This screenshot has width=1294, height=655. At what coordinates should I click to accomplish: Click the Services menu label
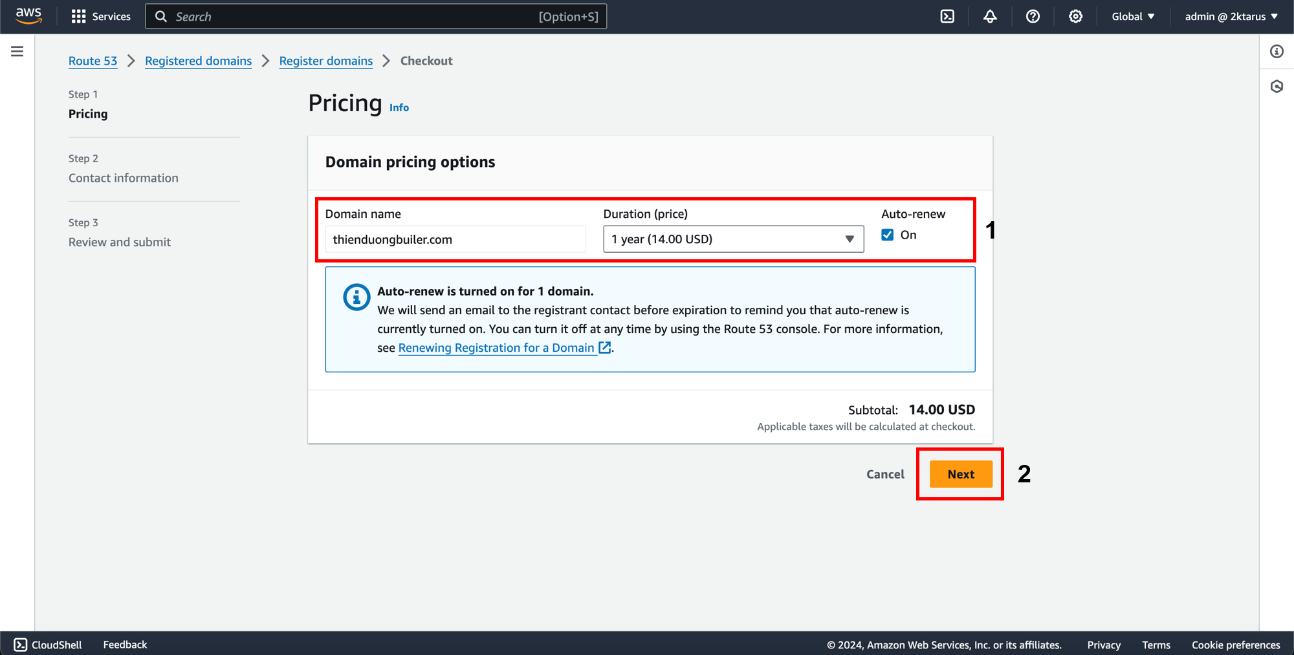[111, 16]
